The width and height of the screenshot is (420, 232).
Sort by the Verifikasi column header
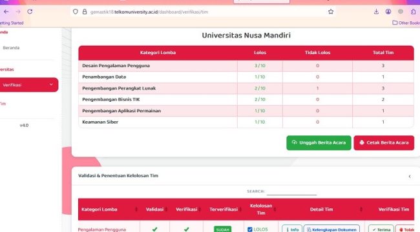point(187,209)
